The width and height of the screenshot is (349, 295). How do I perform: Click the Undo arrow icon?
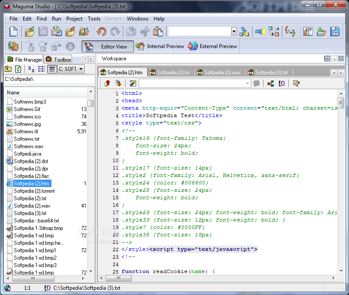click(x=102, y=31)
